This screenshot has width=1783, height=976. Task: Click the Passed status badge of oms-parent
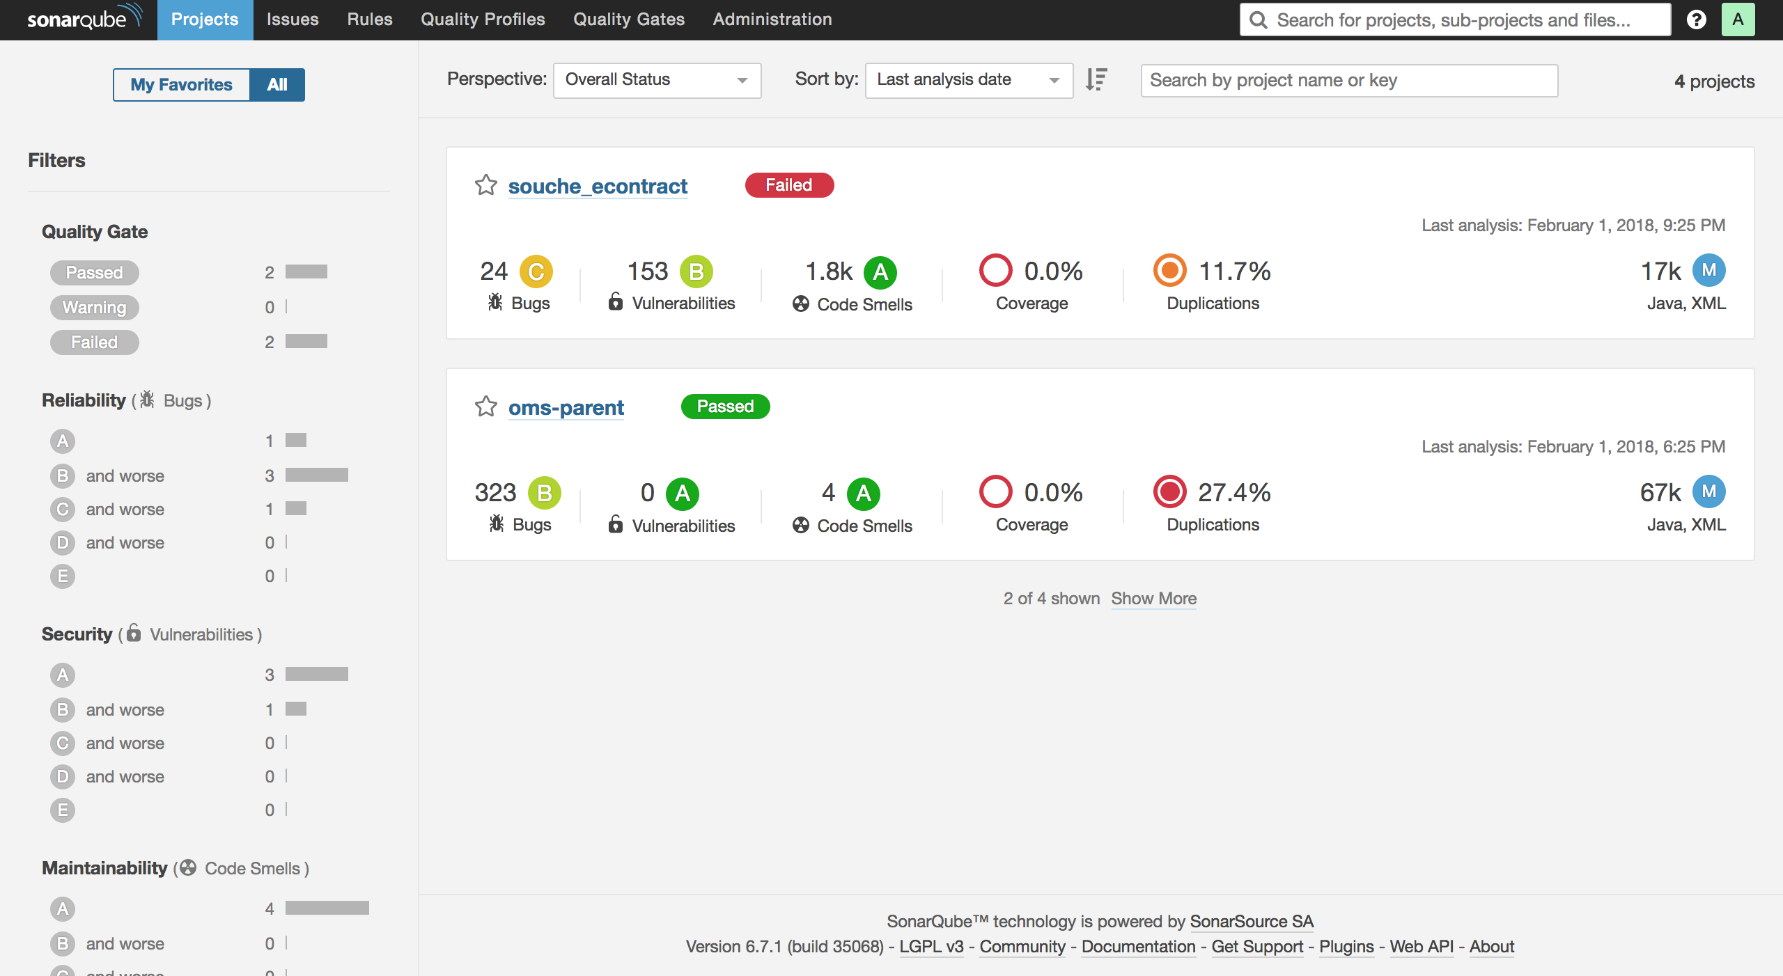tap(725, 407)
